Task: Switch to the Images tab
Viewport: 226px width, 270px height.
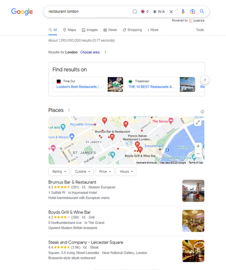Action: pos(90,30)
